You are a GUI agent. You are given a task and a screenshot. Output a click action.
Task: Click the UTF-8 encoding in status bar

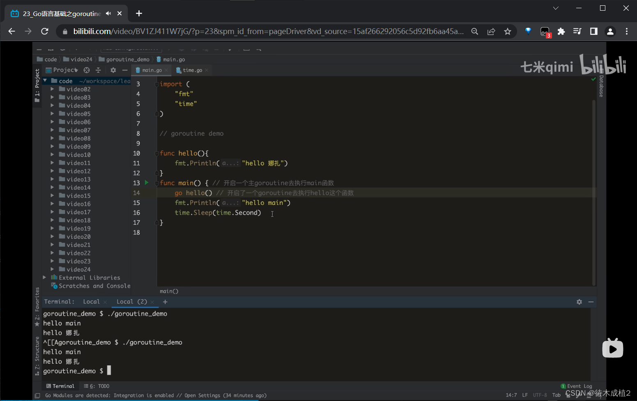(x=540, y=395)
